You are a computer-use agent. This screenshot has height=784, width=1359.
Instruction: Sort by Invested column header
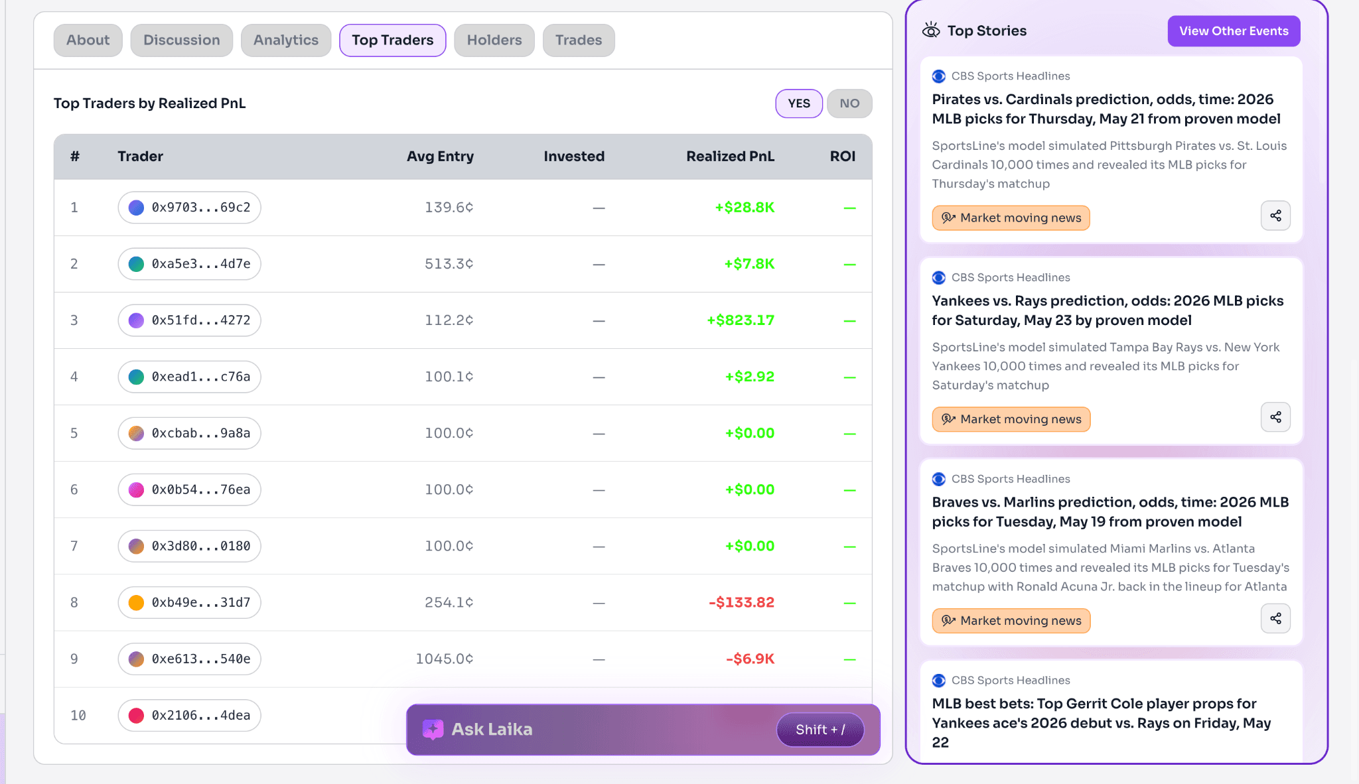pyautogui.click(x=574, y=157)
